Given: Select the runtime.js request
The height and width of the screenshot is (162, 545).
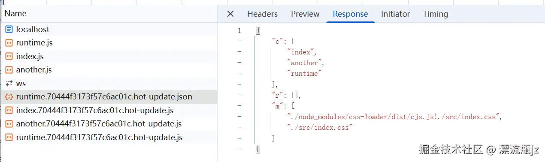Looking at the screenshot, I should pos(109,43).
